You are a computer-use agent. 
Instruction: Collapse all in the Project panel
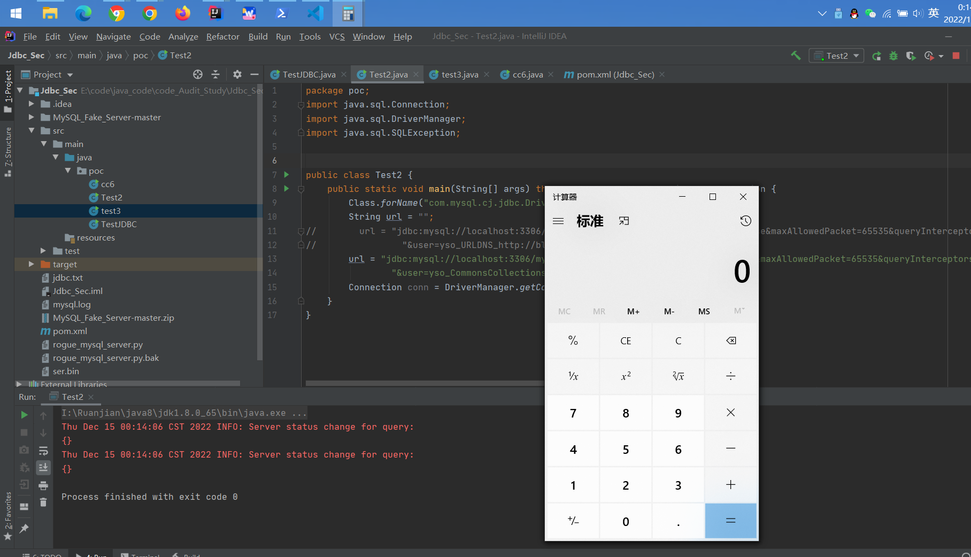[x=215, y=74]
